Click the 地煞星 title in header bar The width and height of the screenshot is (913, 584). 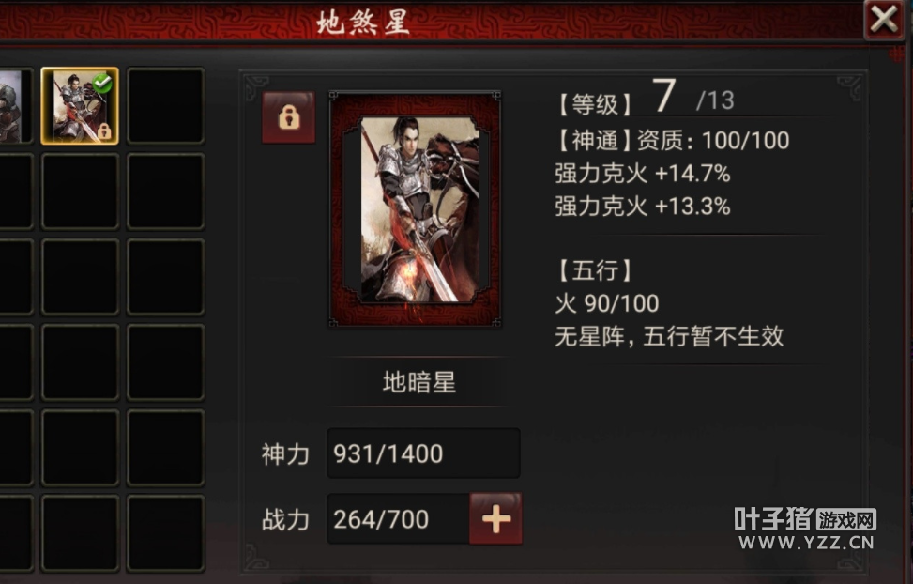click(x=364, y=23)
